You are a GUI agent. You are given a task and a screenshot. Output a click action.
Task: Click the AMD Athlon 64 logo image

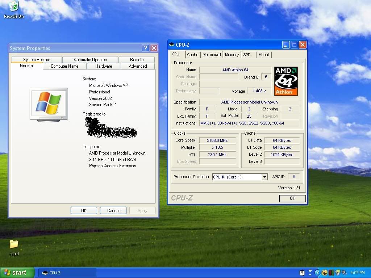pyautogui.click(x=286, y=81)
